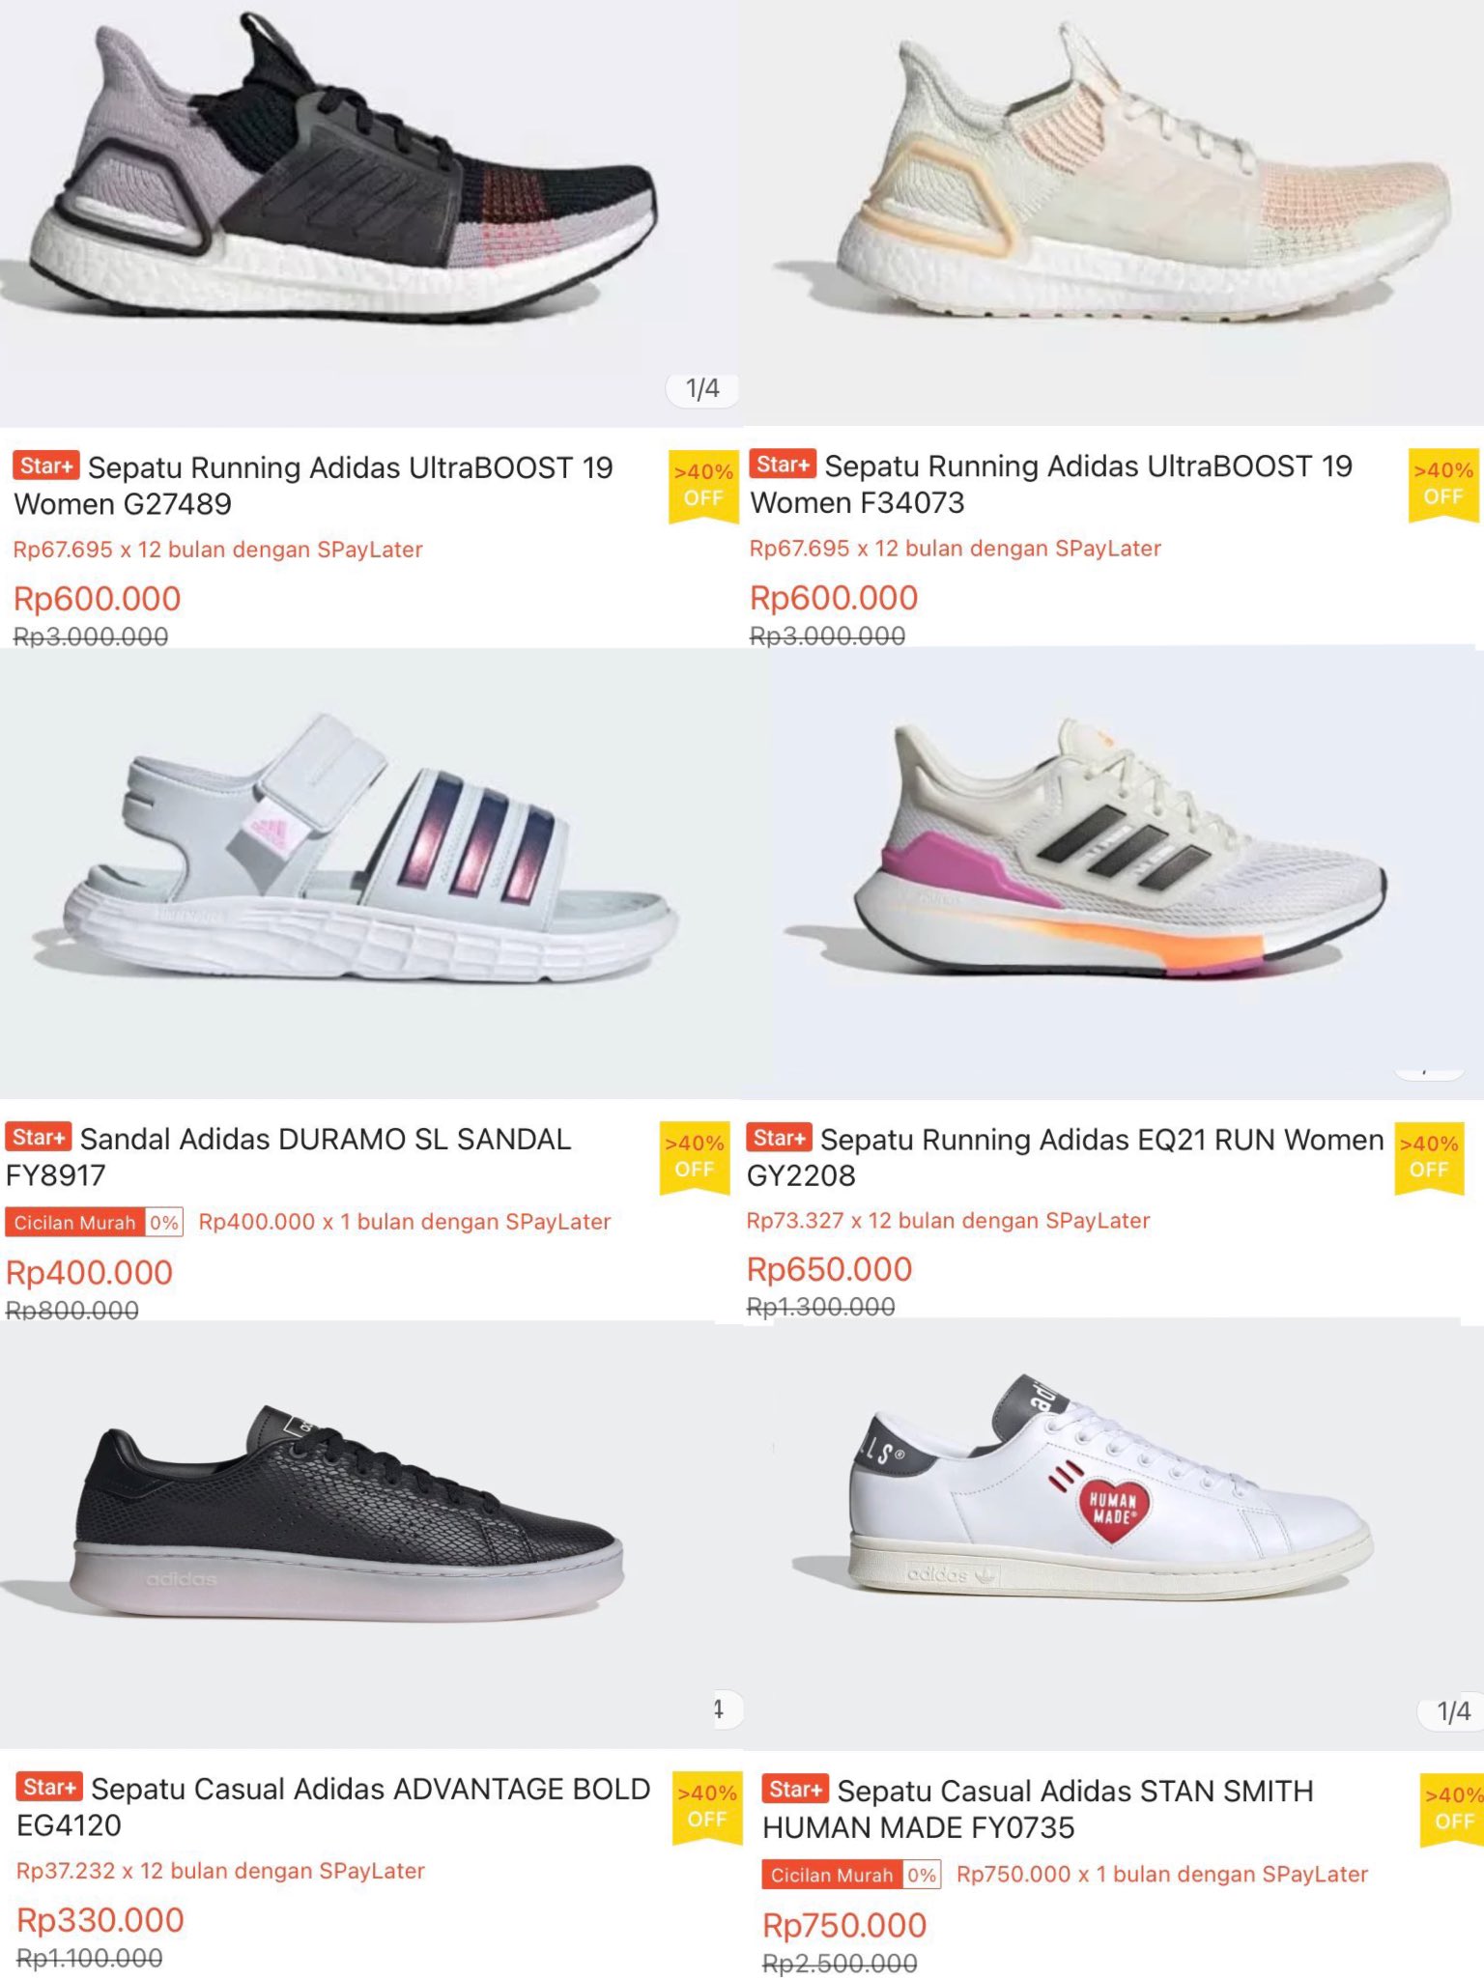Open Sepatu Casual Adidas ADVANTAGE BOLD title
The width and height of the screenshot is (1484, 1978).
point(333,1806)
